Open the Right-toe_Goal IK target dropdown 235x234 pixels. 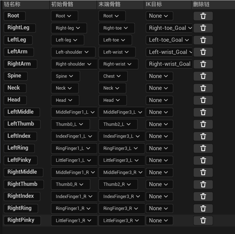point(169,28)
